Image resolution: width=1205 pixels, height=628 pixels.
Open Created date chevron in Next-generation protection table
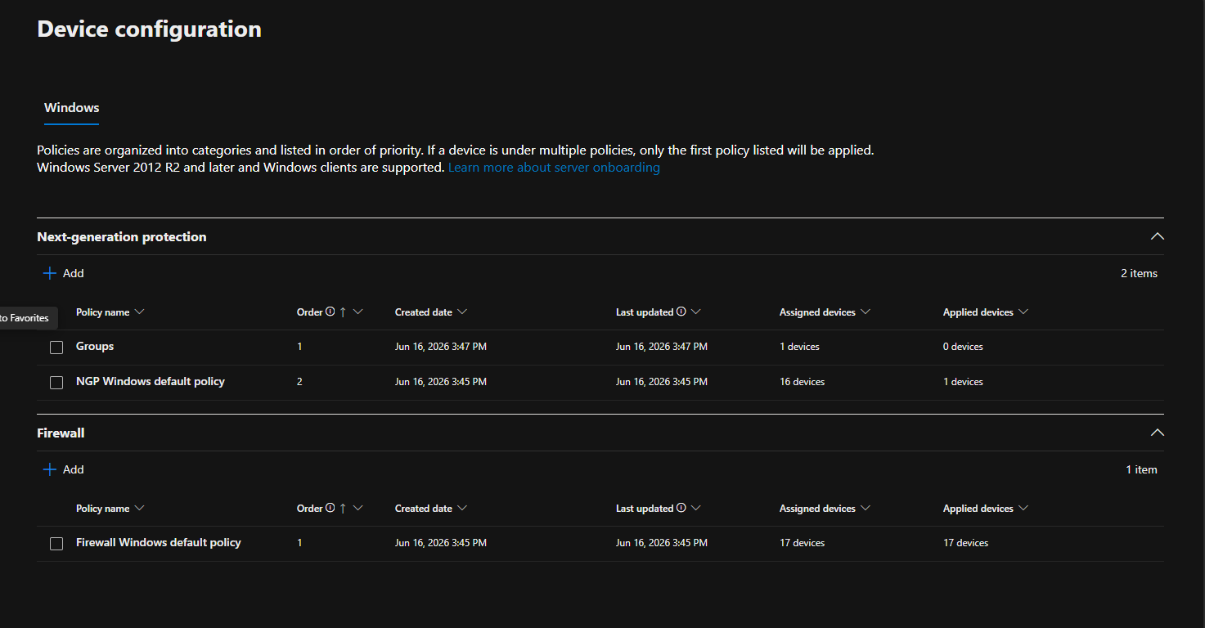coord(462,312)
